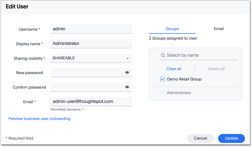Screen dimensions: 252x147
Task: Click Select all in groups panel
Action: pyautogui.click(x=216, y=69)
